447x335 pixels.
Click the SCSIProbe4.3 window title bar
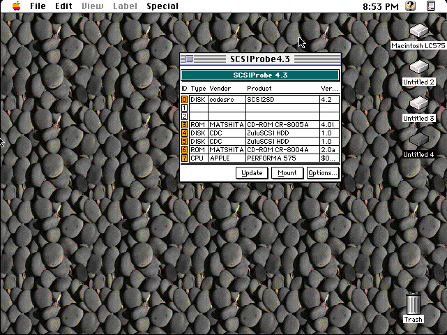tap(260, 59)
